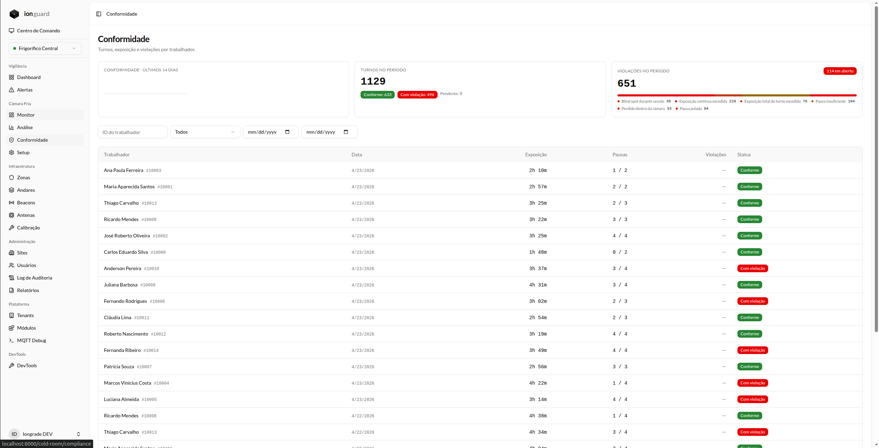Open Calibração wrench icon
879x448 pixels.
tap(12, 228)
